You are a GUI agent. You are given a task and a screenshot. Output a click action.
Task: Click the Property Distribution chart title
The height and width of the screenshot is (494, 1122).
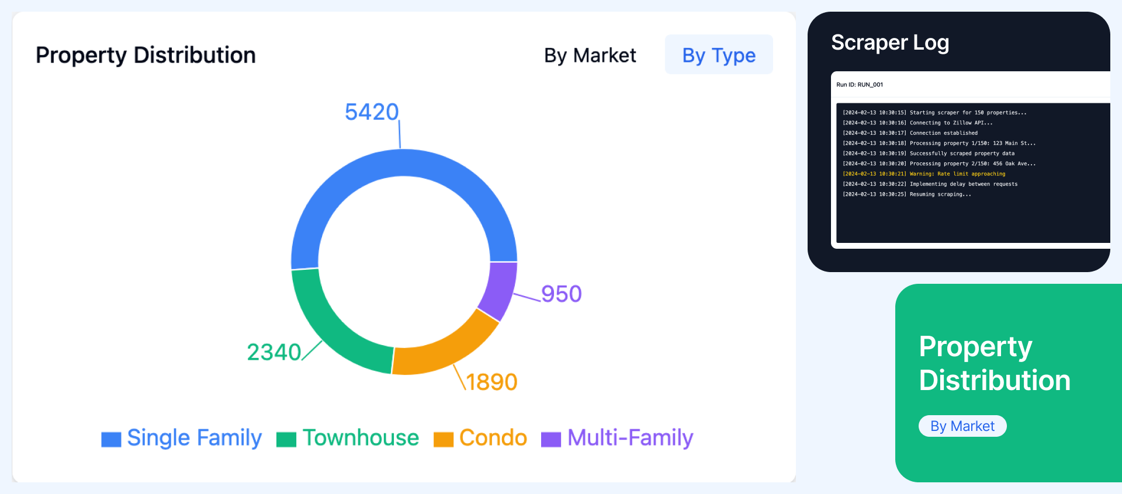point(146,55)
